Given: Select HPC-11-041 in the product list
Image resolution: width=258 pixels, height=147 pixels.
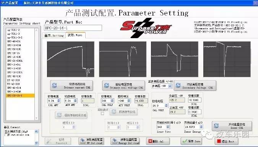Looking at the screenshot, I should point(20,65).
